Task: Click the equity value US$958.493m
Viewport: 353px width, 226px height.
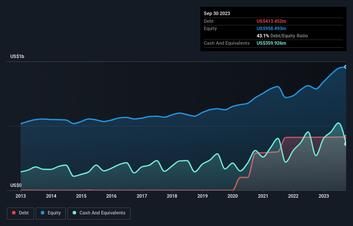Action: [271, 28]
